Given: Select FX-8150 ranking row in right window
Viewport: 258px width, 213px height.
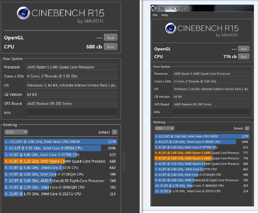Looking at the screenshot, I should click(x=202, y=180).
